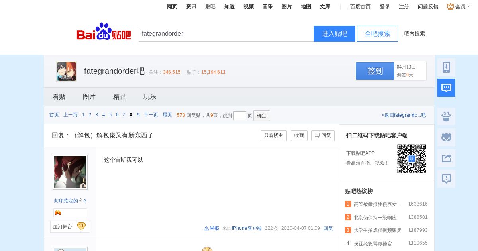Click the 贴吧热议榜 heading

tap(359, 191)
